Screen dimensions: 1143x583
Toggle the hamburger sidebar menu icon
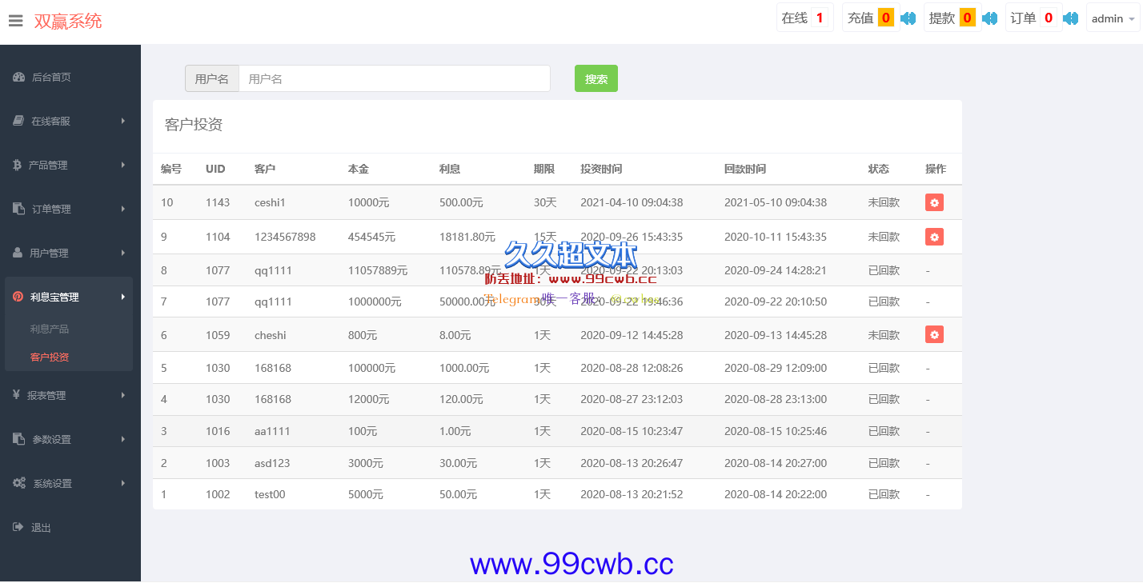pyautogui.click(x=16, y=22)
